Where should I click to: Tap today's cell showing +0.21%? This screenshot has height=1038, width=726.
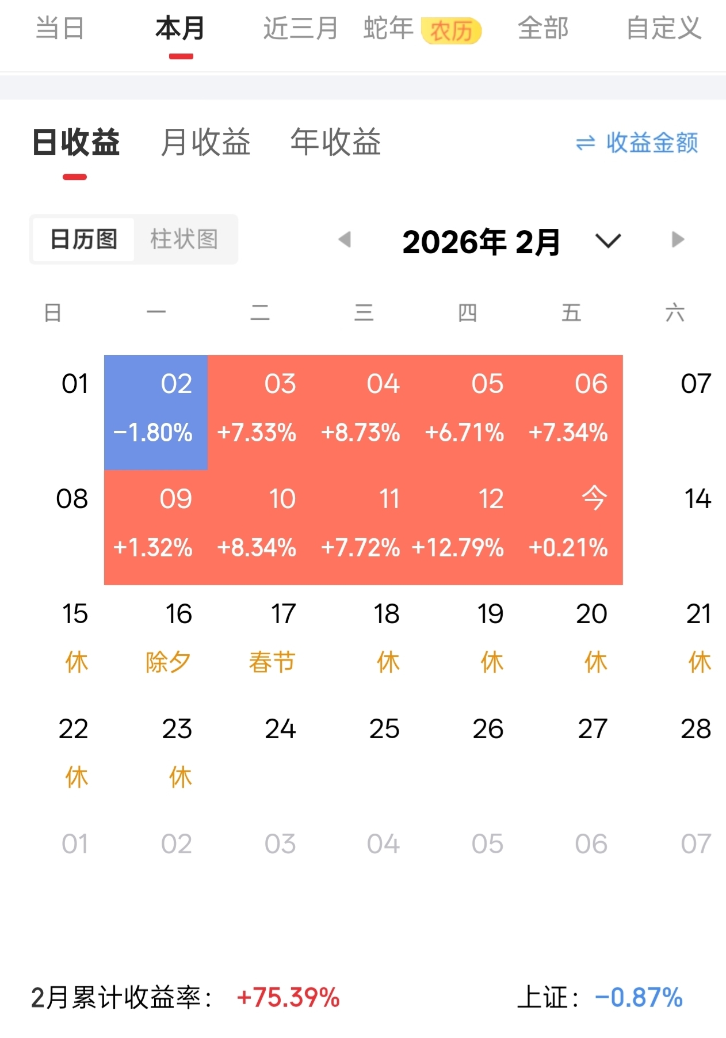tap(571, 527)
